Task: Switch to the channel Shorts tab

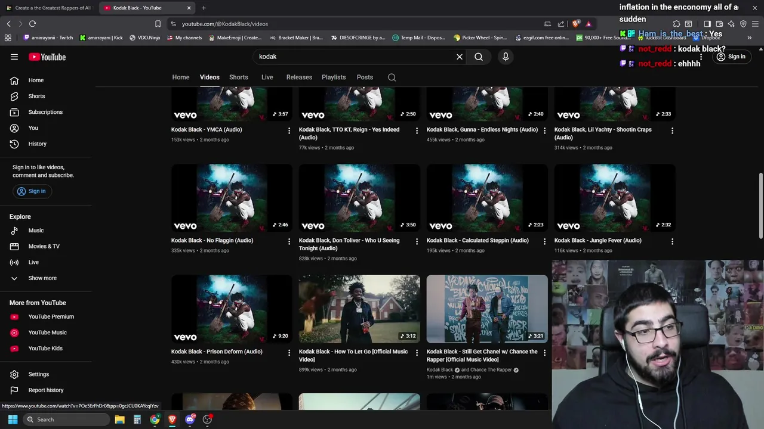Action: [238, 77]
